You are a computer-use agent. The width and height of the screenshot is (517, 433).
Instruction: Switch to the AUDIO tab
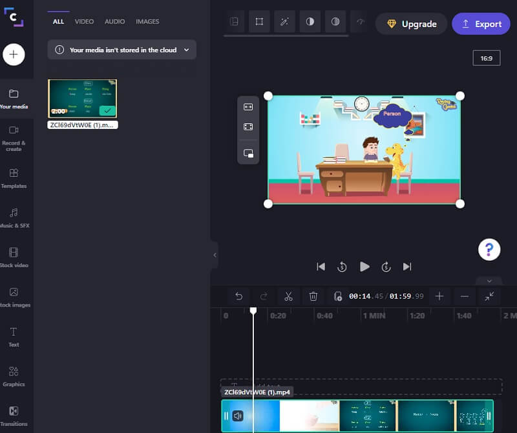114,21
